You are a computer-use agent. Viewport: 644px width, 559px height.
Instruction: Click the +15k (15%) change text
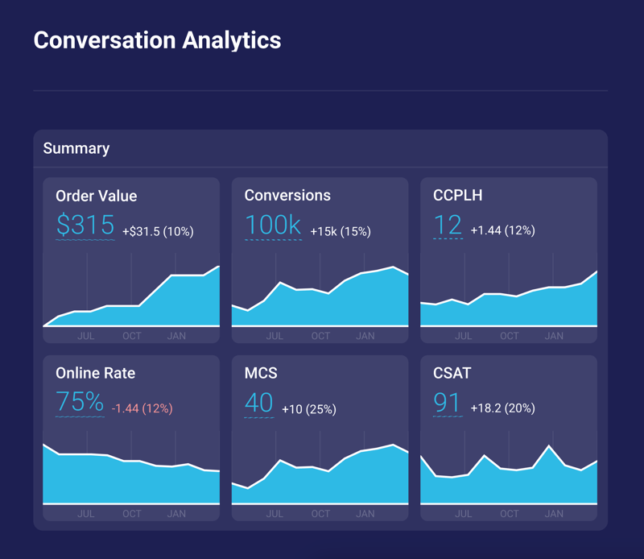(341, 231)
